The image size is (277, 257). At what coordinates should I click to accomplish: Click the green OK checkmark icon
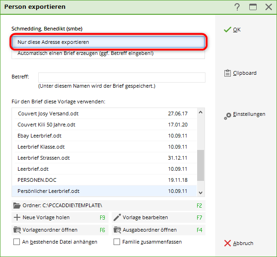click(x=227, y=30)
